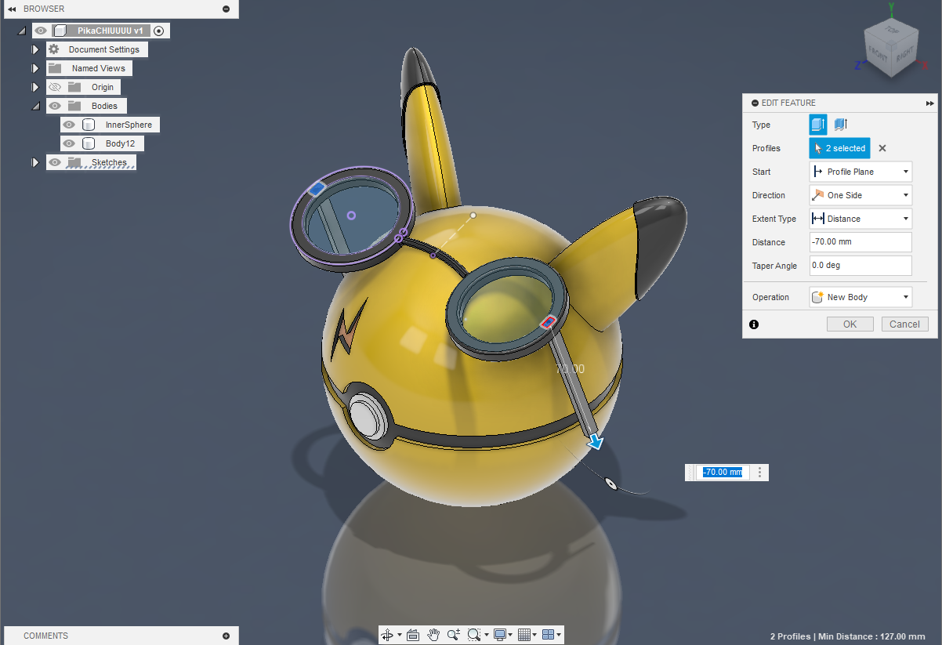Viewport: 942px width, 645px height.
Task: Choose the solid Extrude type icon
Action: (x=817, y=125)
